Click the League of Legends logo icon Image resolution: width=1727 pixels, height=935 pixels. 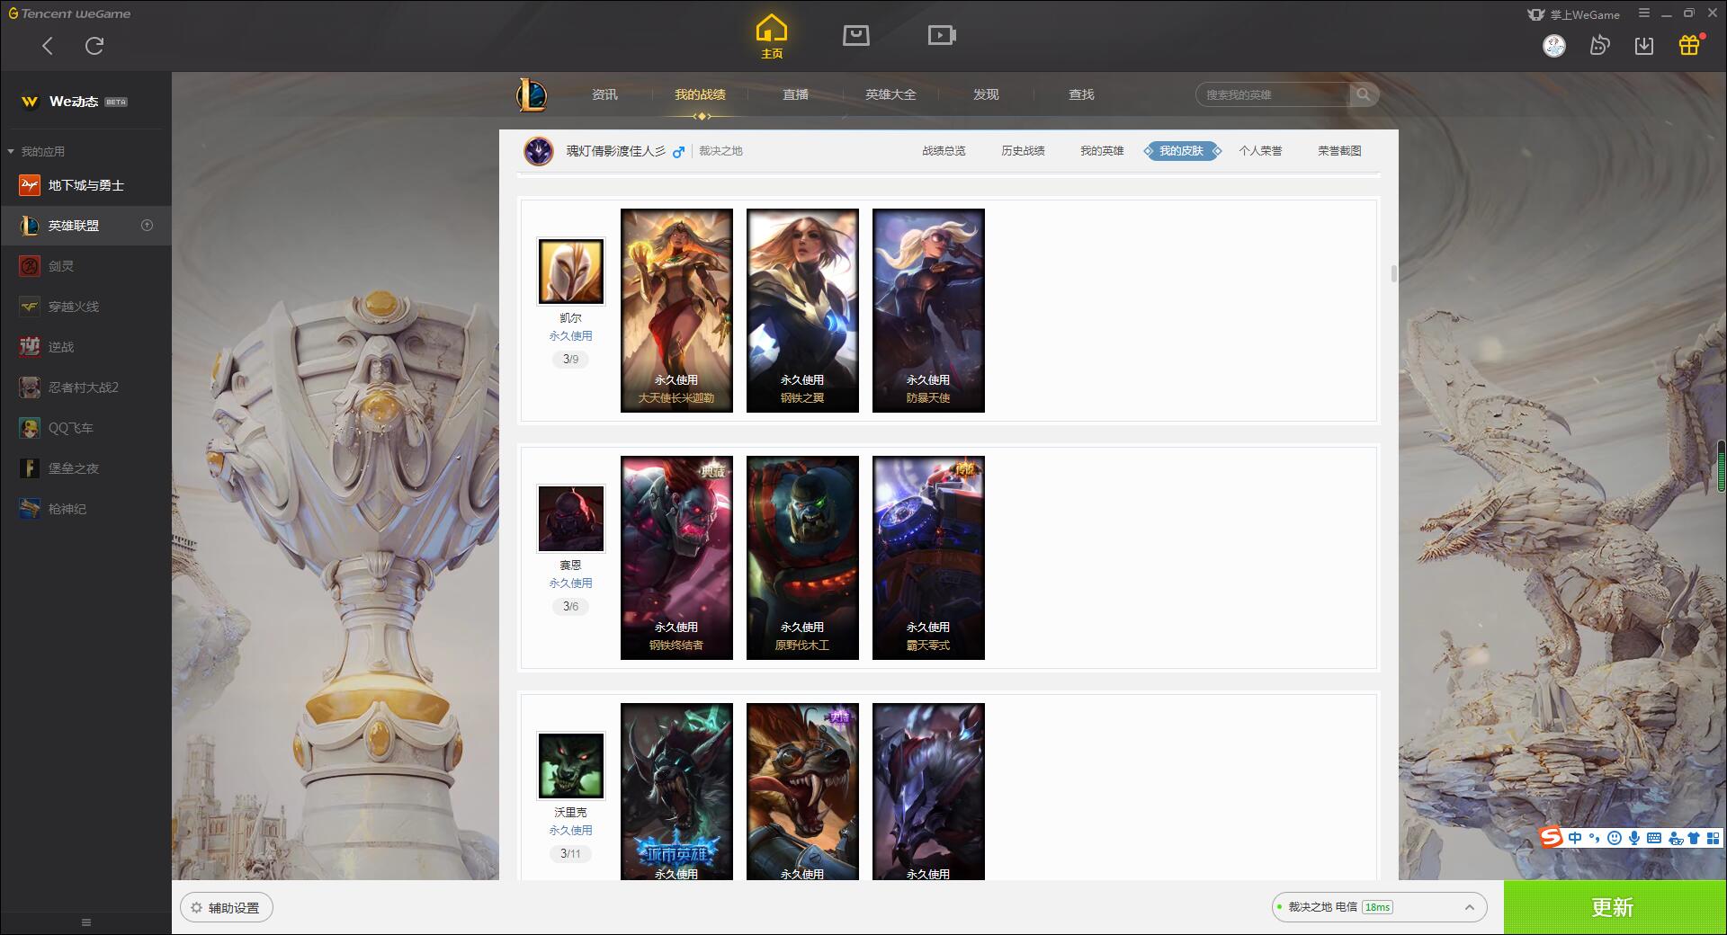point(532,94)
